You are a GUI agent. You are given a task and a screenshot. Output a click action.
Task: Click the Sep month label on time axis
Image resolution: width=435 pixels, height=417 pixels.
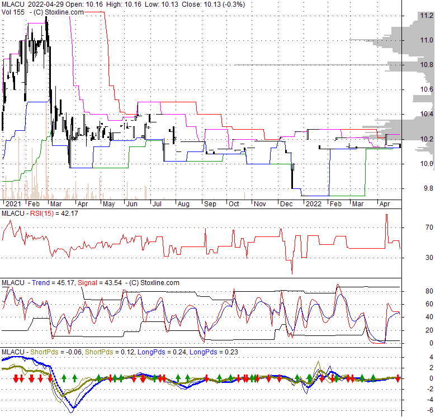click(x=210, y=204)
